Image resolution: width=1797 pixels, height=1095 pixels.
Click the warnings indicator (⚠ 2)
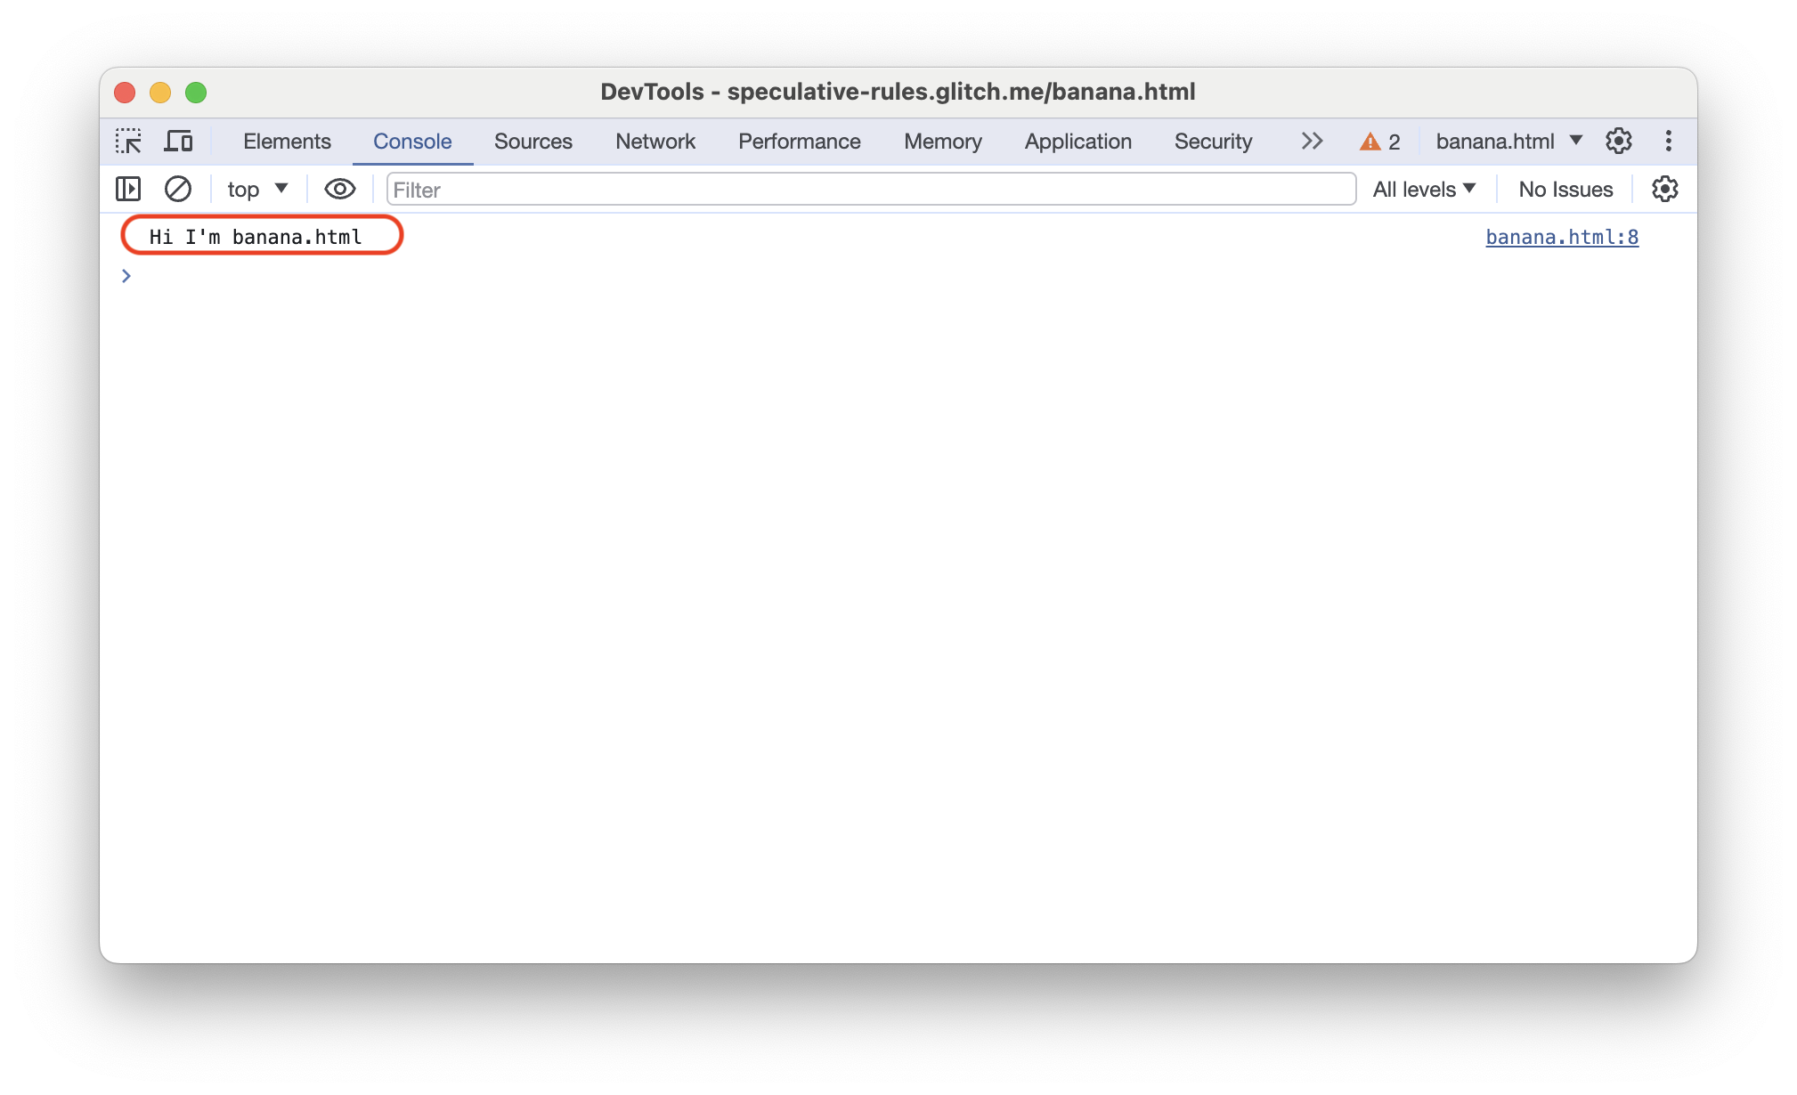[x=1381, y=142]
